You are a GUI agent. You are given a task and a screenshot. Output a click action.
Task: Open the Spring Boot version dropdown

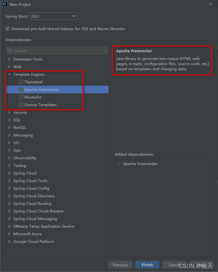coord(73,16)
